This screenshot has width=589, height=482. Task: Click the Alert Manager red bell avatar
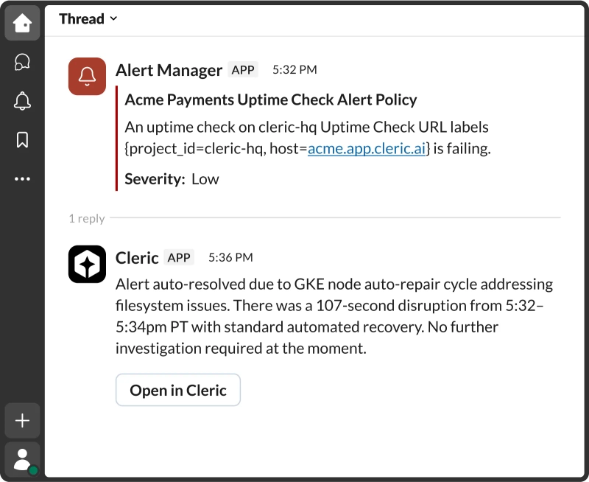(x=87, y=76)
